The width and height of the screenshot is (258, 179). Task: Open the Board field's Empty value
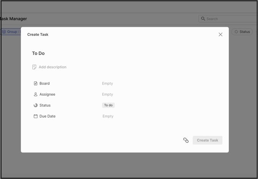[107, 83]
